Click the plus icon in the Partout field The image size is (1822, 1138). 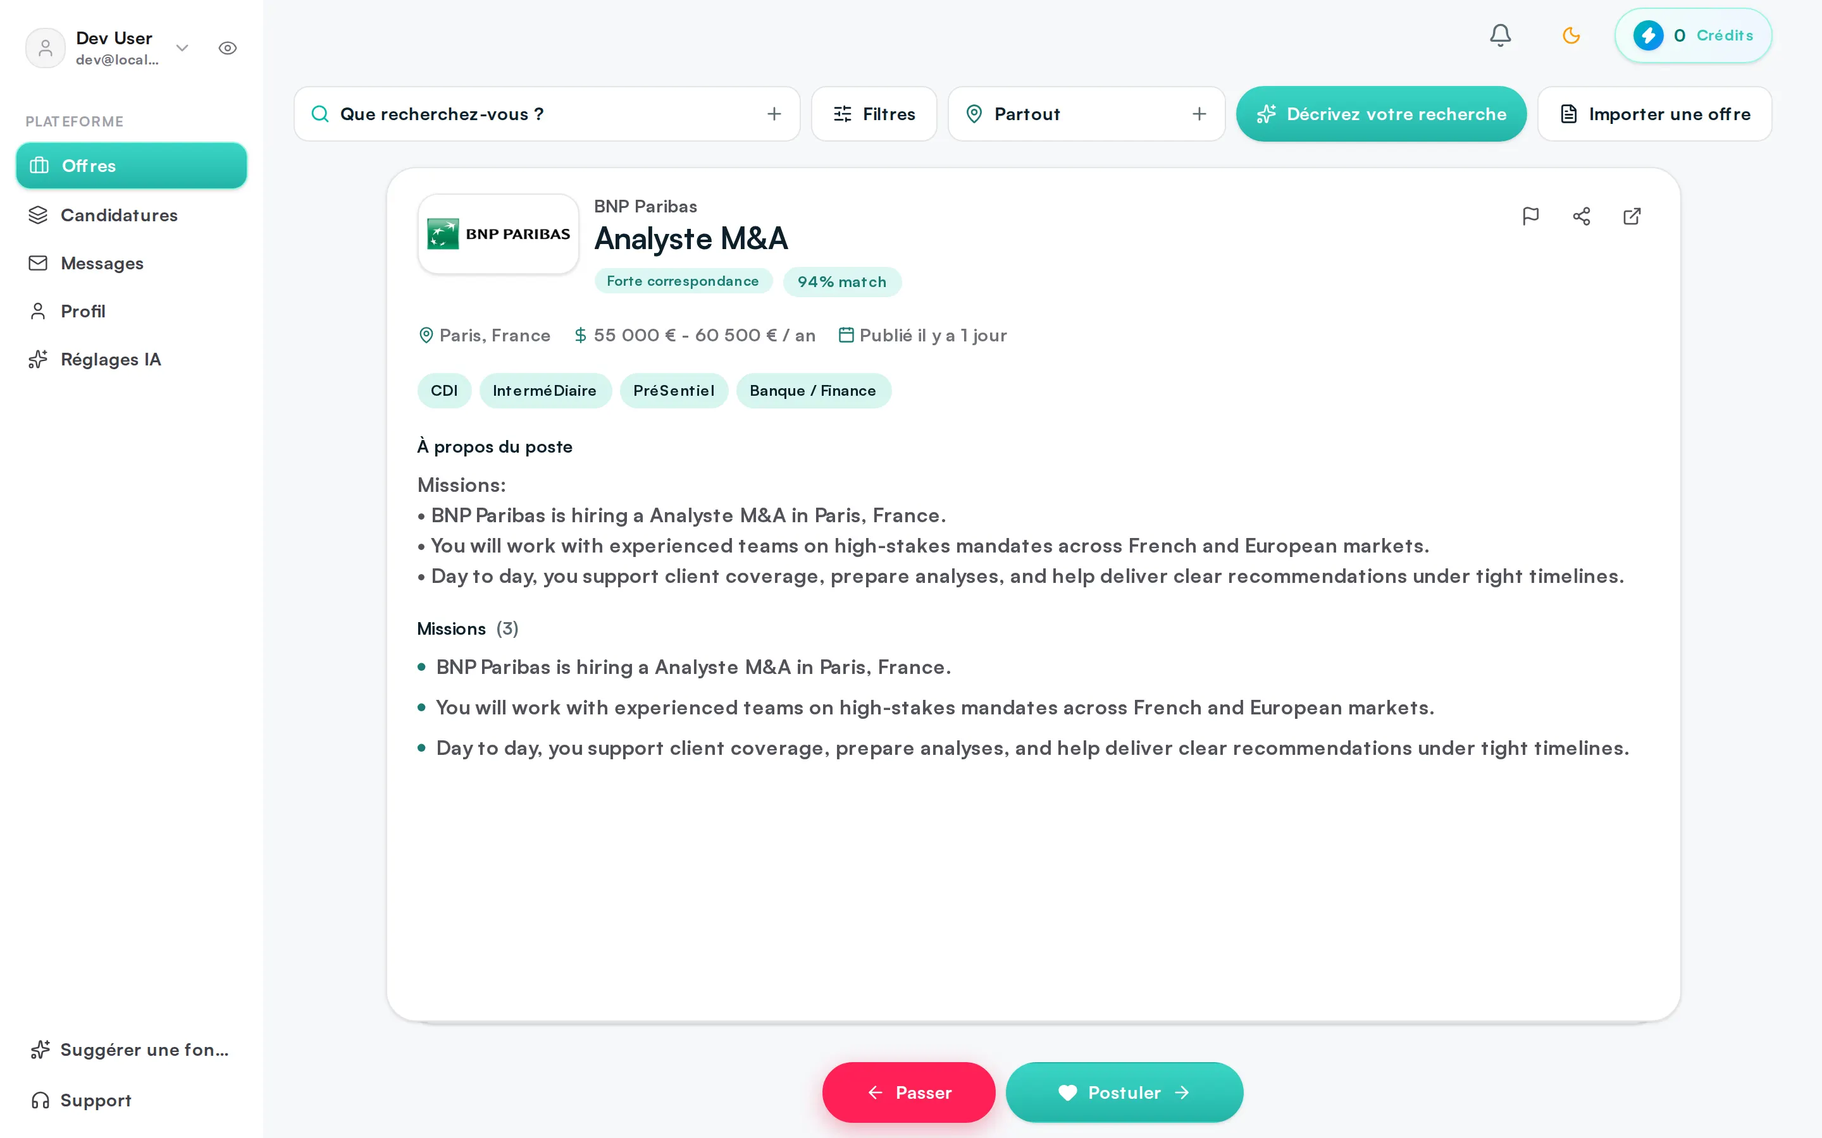tap(1199, 114)
